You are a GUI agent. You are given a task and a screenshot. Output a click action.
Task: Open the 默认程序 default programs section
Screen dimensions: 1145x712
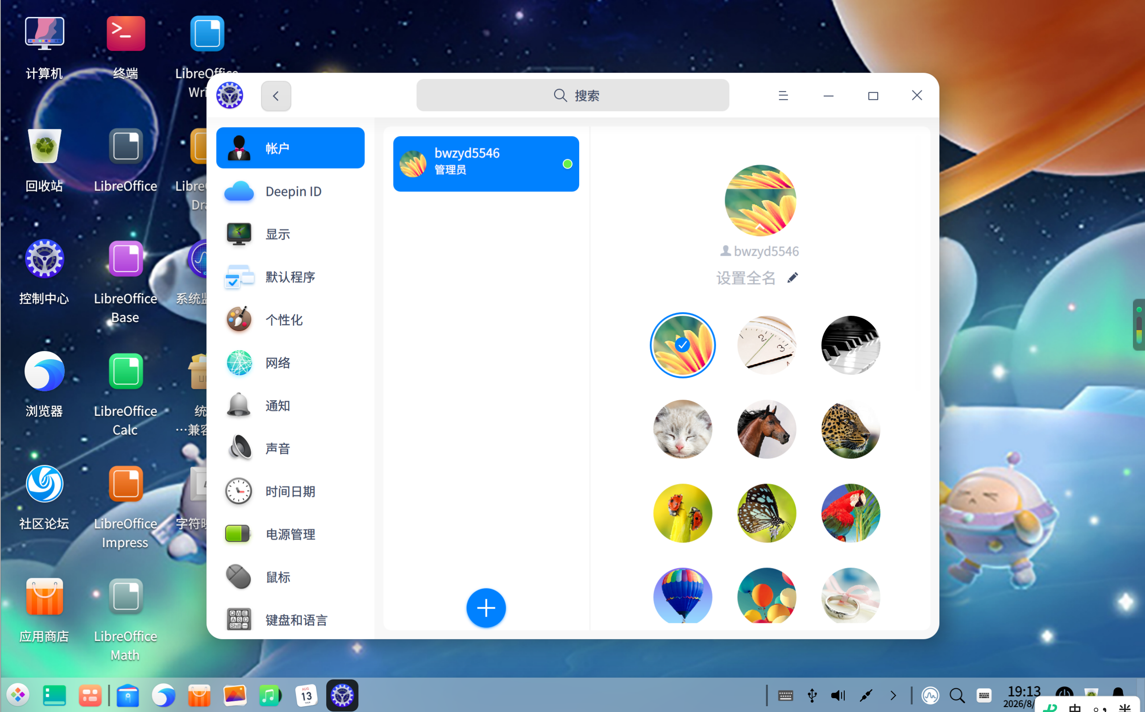tap(290, 277)
